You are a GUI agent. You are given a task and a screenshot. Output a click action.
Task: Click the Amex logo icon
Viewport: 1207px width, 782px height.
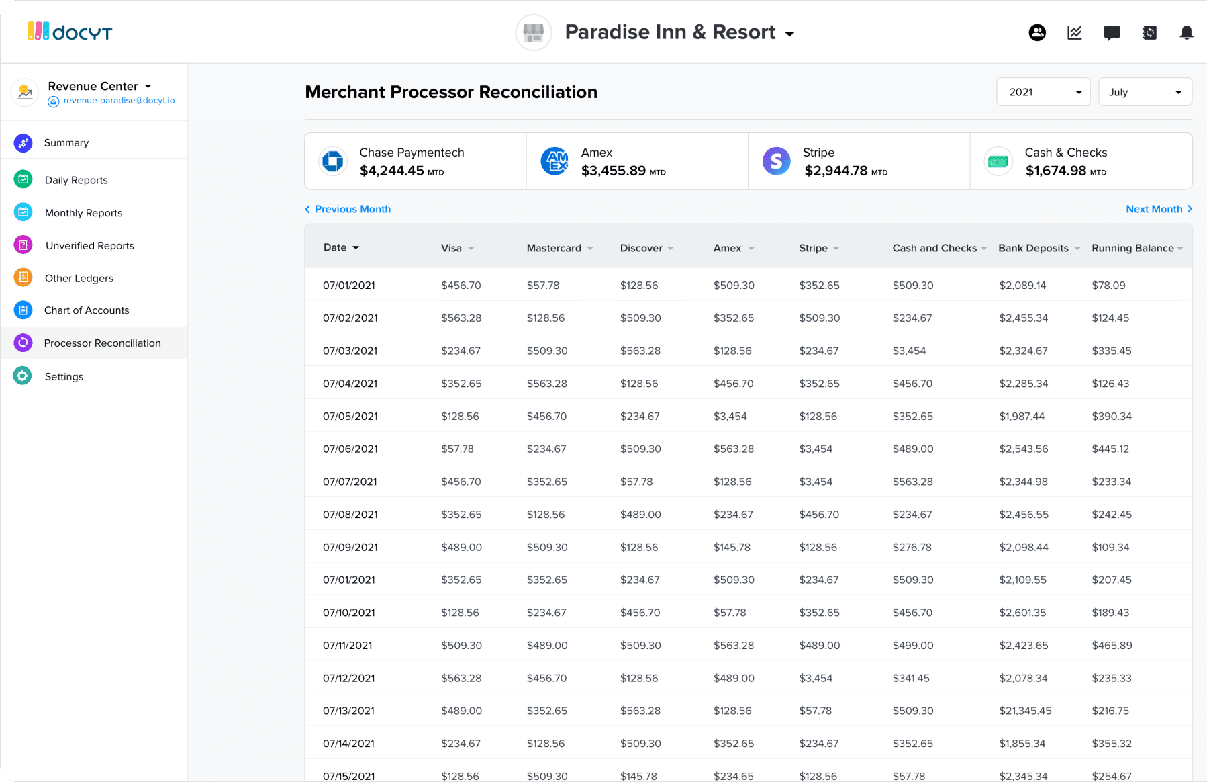pyautogui.click(x=554, y=161)
